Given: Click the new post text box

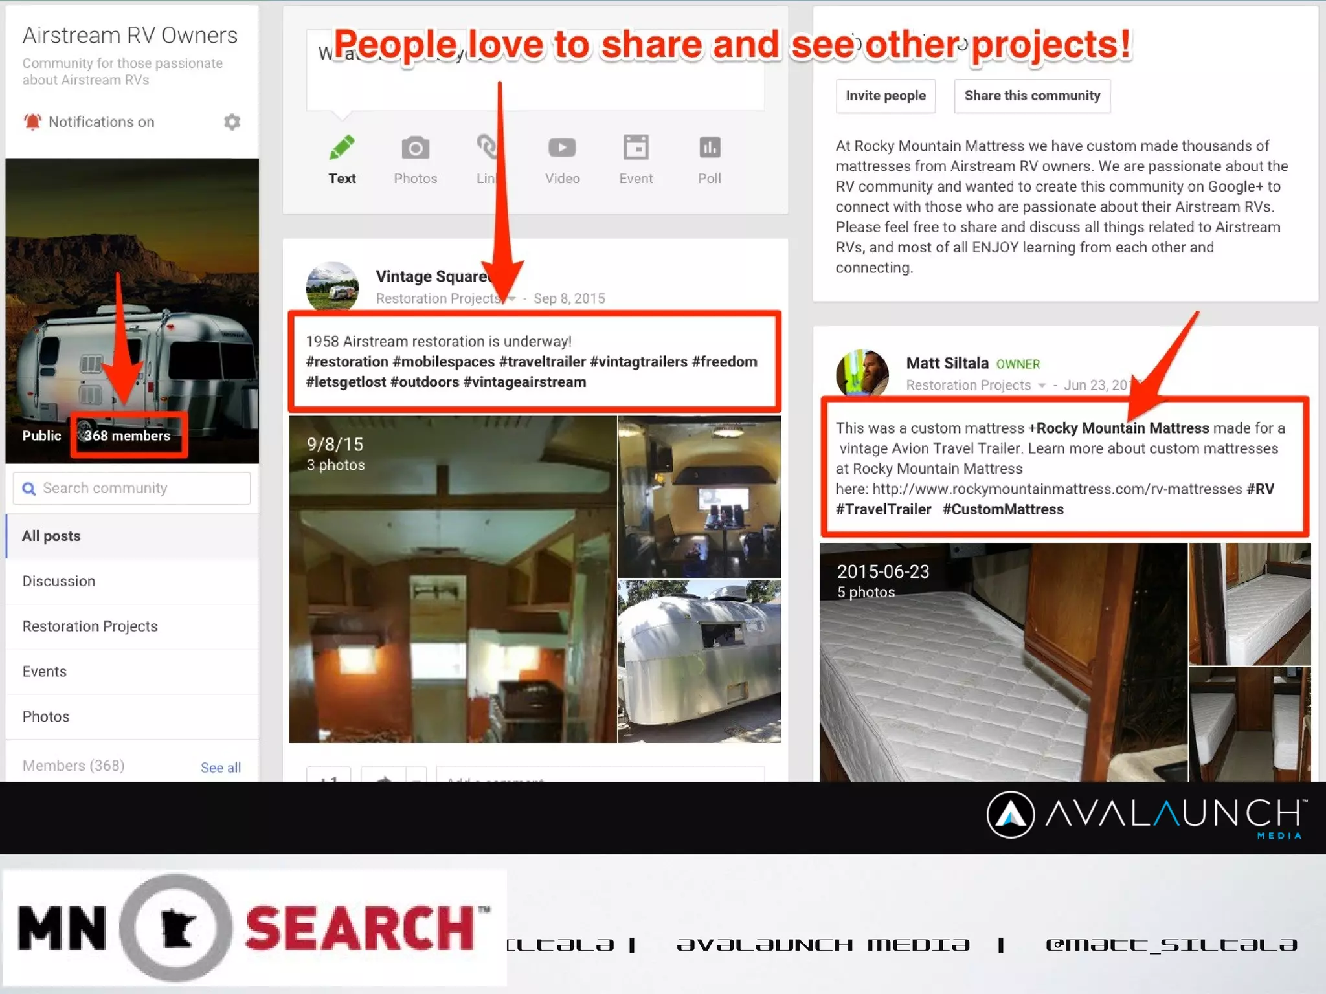Looking at the screenshot, I should [535, 70].
